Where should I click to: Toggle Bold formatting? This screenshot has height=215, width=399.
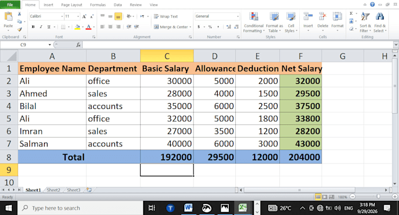pyautogui.click(x=33, y=27)
